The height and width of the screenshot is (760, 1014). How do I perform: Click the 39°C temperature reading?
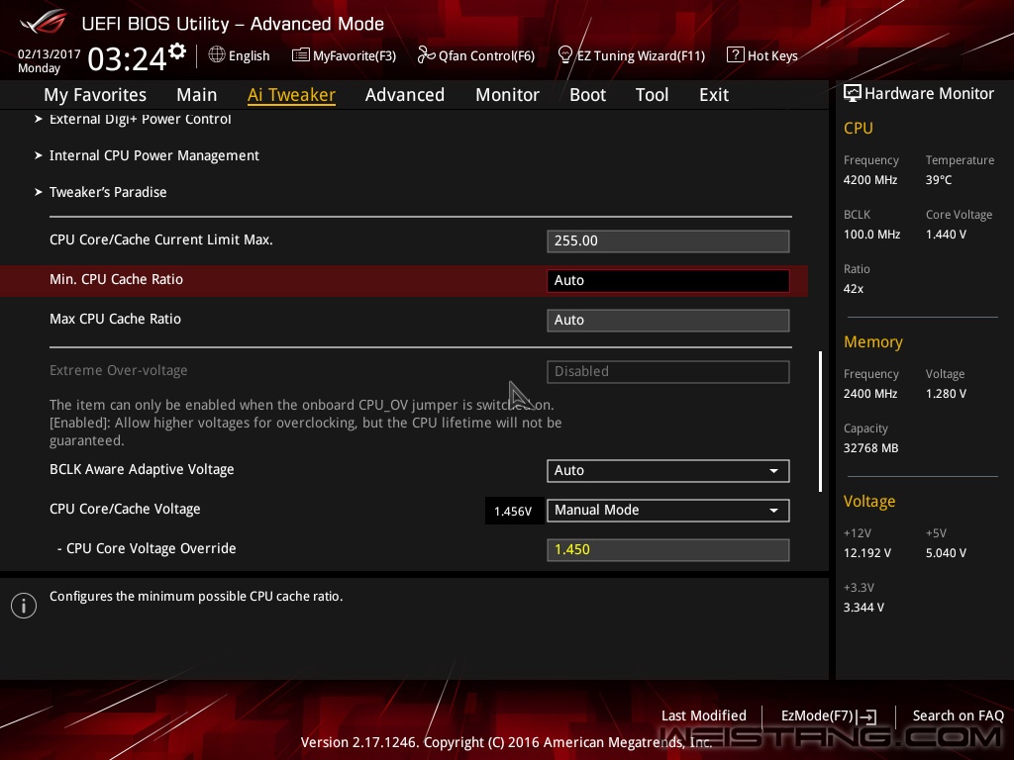(939, 180)
